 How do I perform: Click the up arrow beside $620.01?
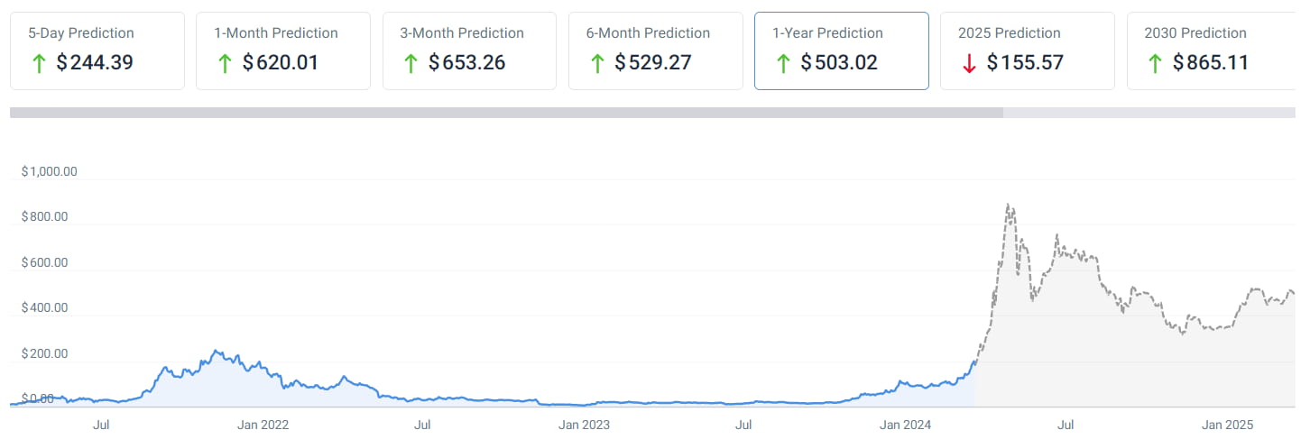[225, 63]
